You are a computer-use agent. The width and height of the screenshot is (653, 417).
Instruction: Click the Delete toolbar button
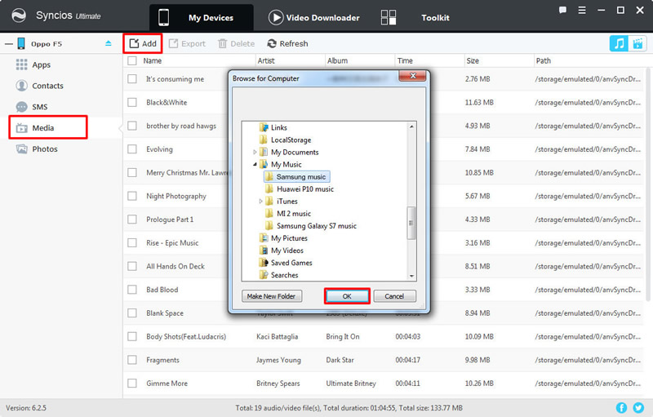tap(236, 43)
